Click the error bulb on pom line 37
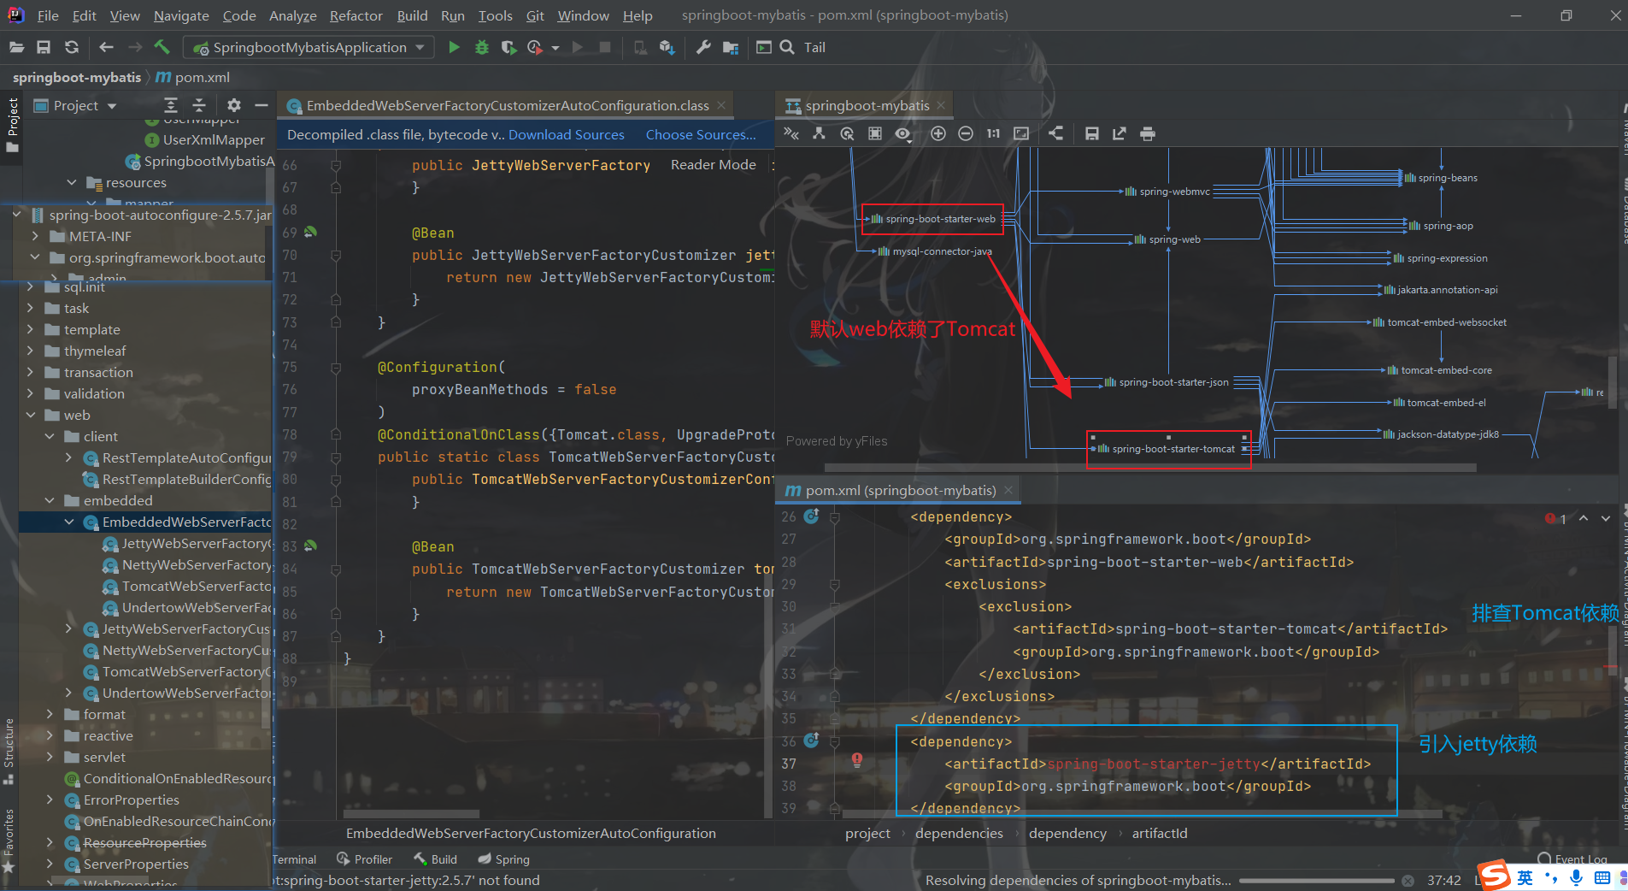 tap(857, 760)
